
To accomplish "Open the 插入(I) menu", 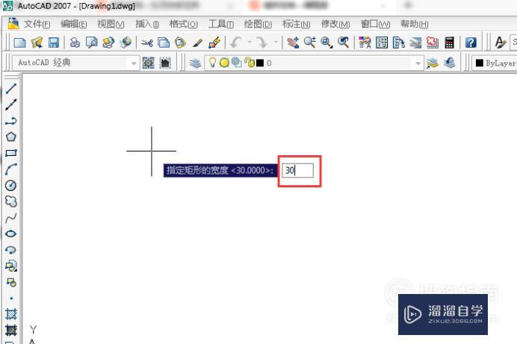I will point(146,24).
